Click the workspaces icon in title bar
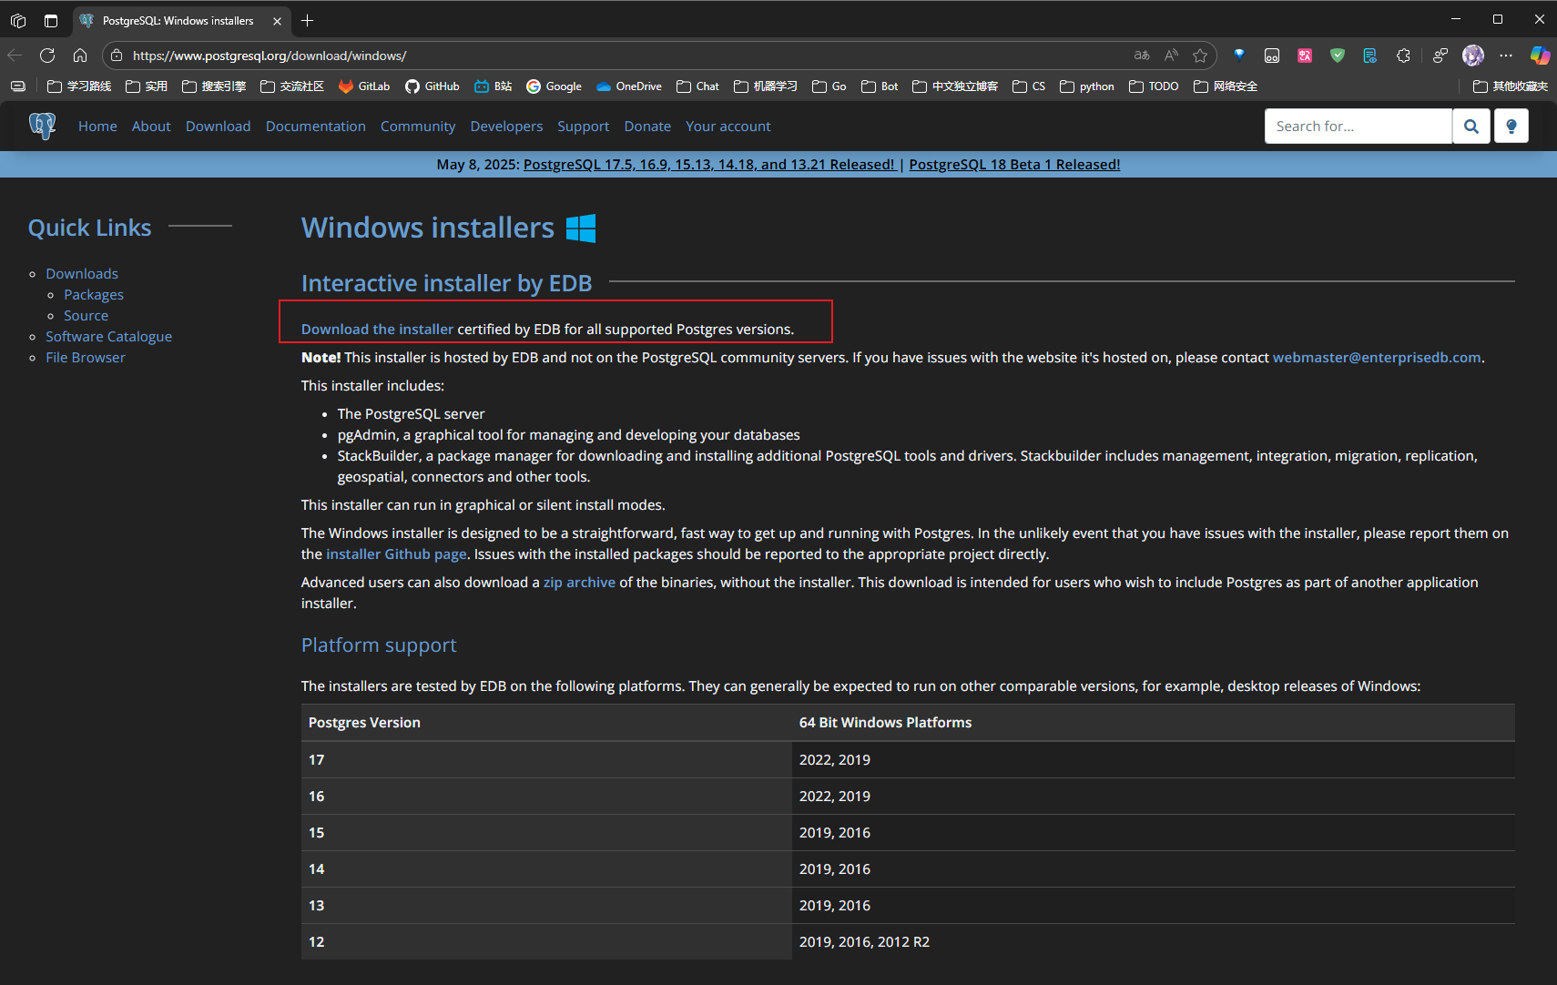 click(x=18, y=20)
